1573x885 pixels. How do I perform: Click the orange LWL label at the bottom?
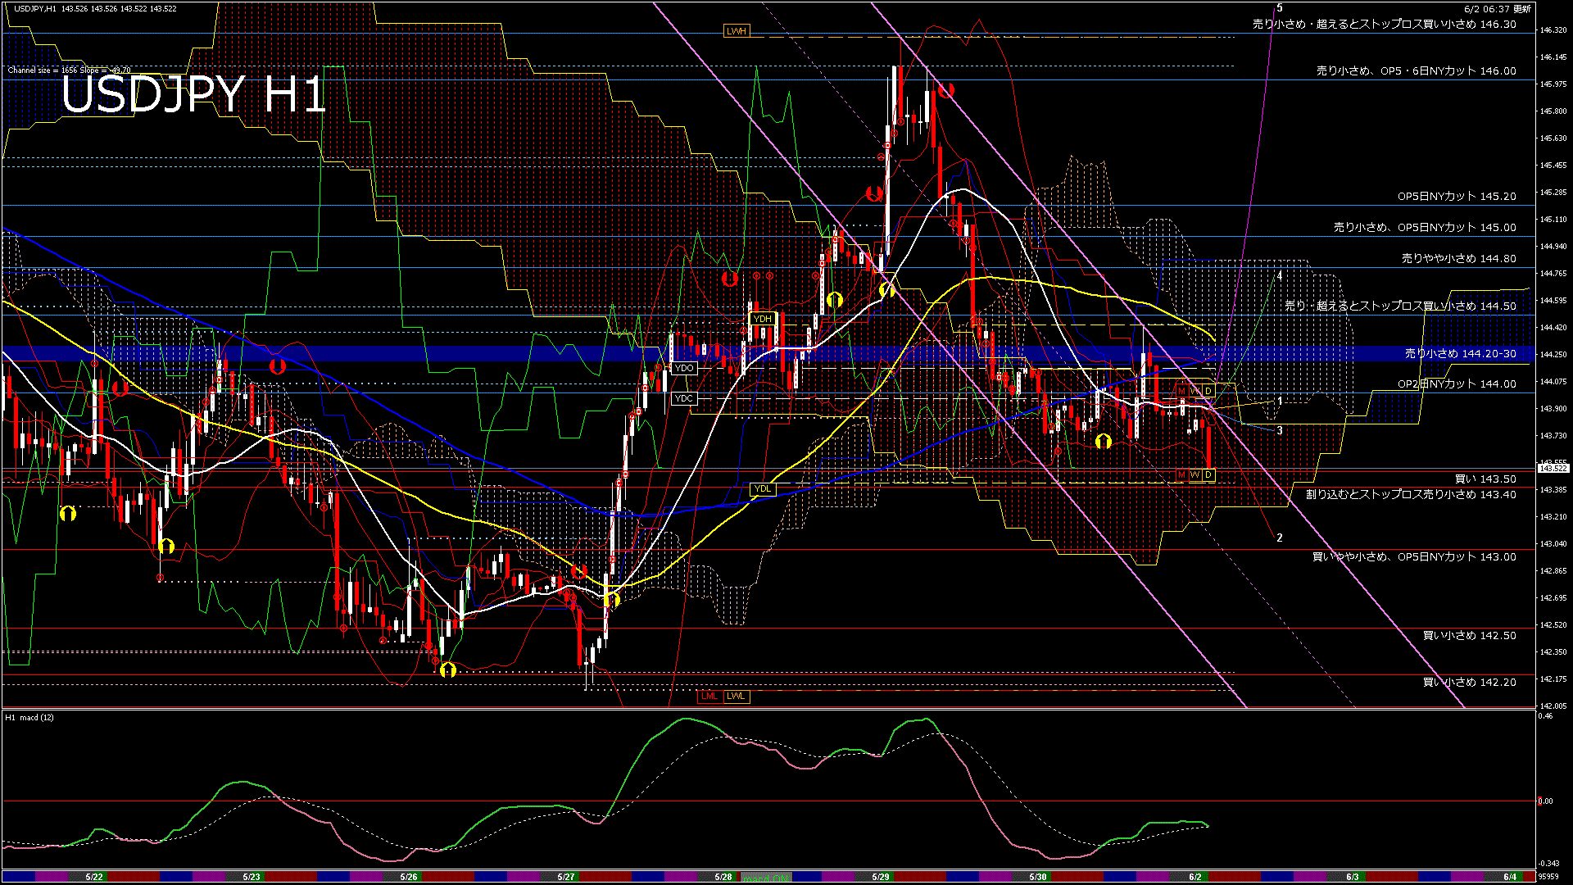736,697
